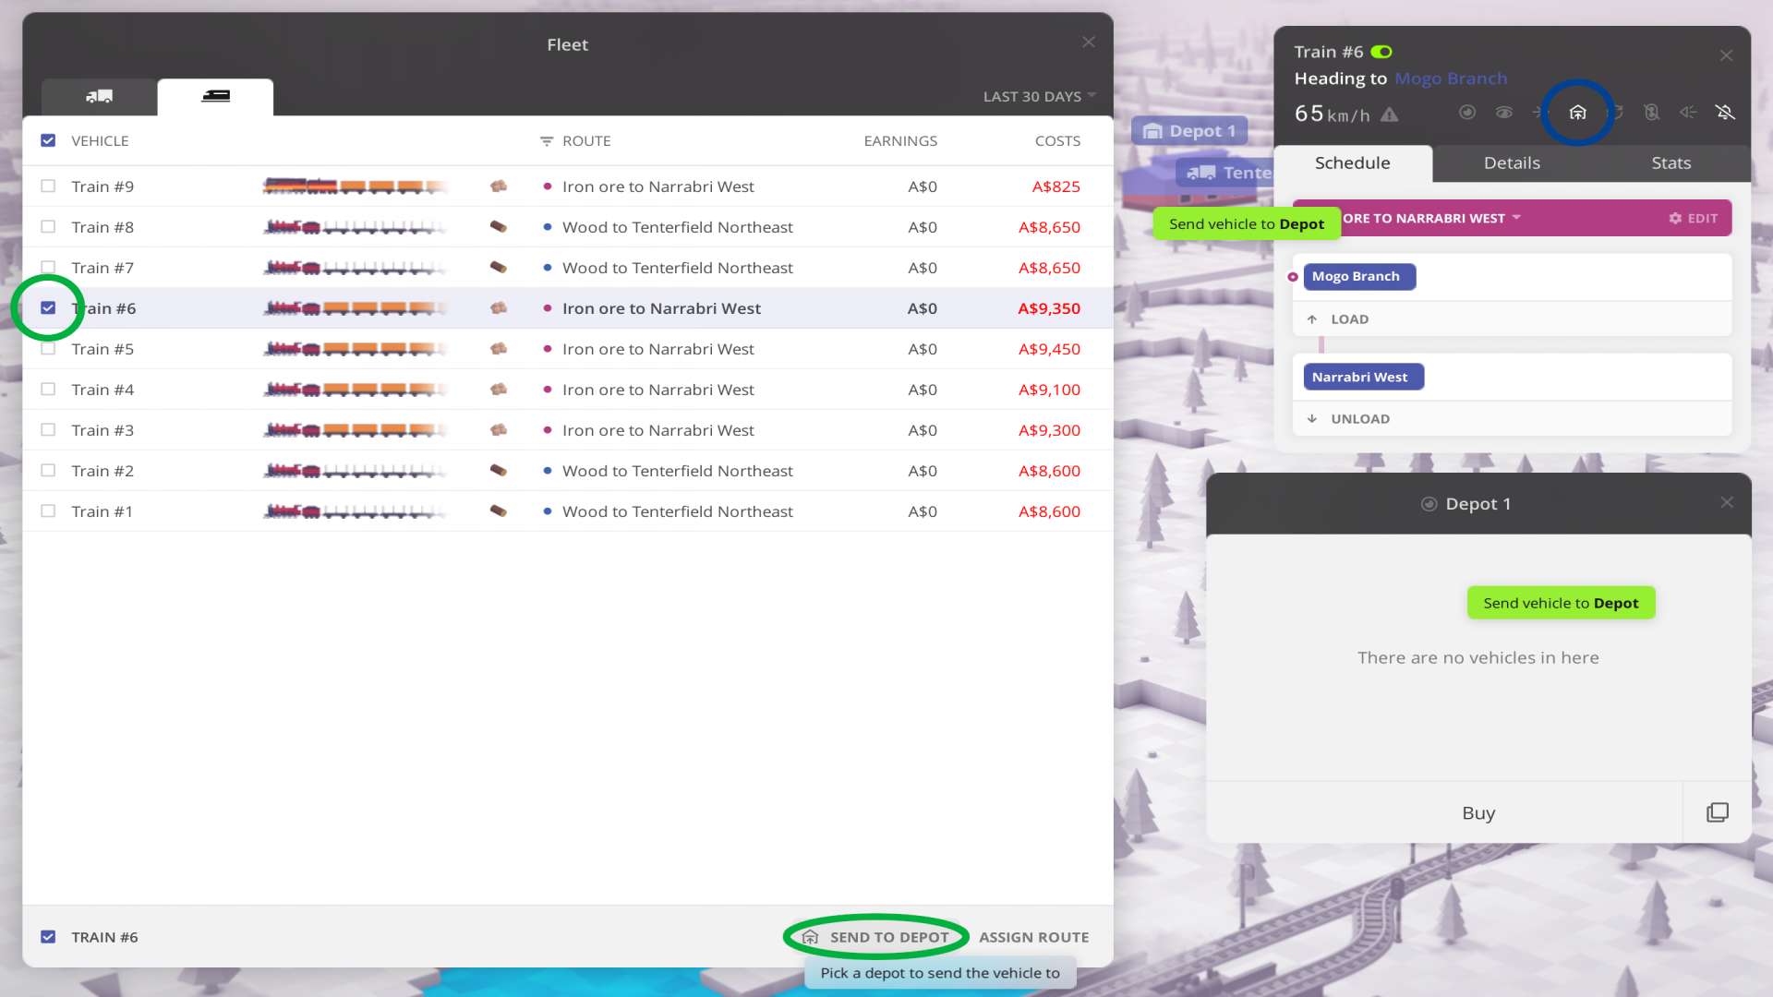Click the wood cargo icon for Train #7
This screenshot has width=1773, height=997.
499,268
